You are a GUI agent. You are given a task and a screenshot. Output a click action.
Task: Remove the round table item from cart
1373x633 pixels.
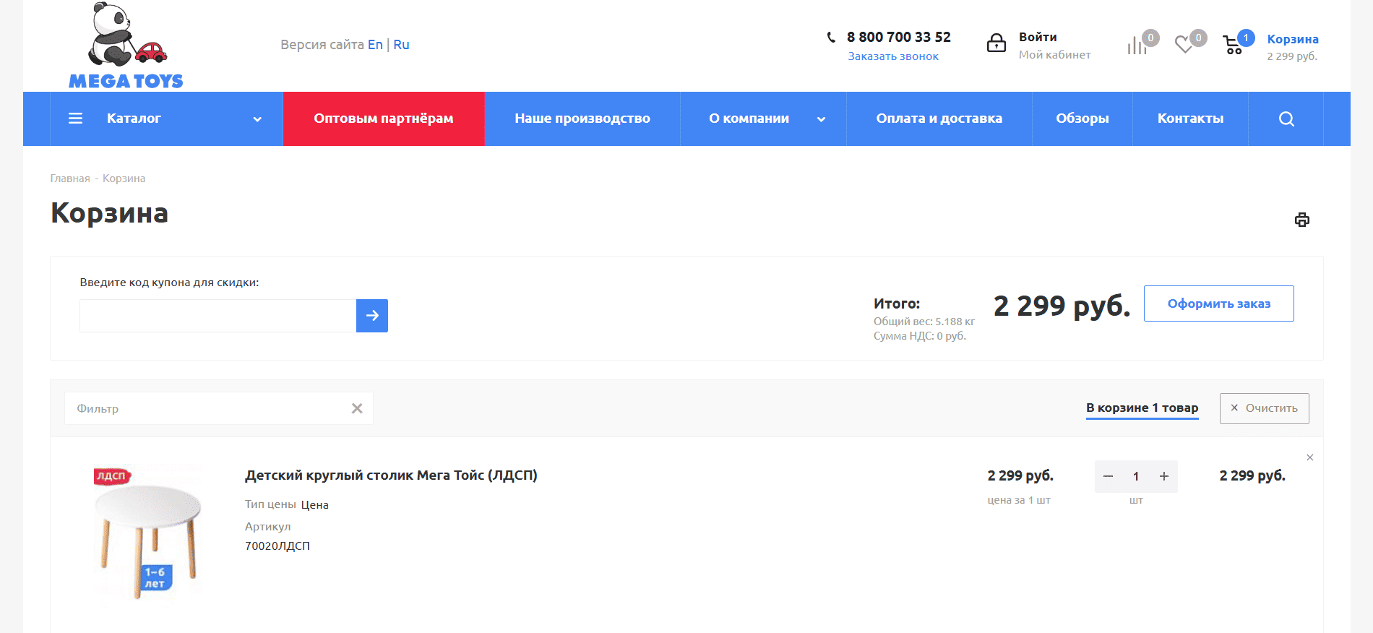[x=1310, y=457]
